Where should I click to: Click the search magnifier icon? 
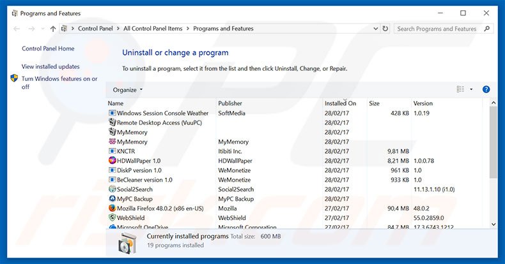486,29
